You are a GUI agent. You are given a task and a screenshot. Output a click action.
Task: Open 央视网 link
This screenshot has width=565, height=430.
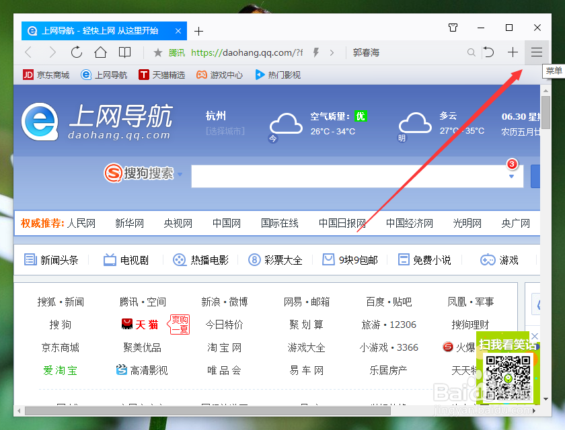[178, 223]
